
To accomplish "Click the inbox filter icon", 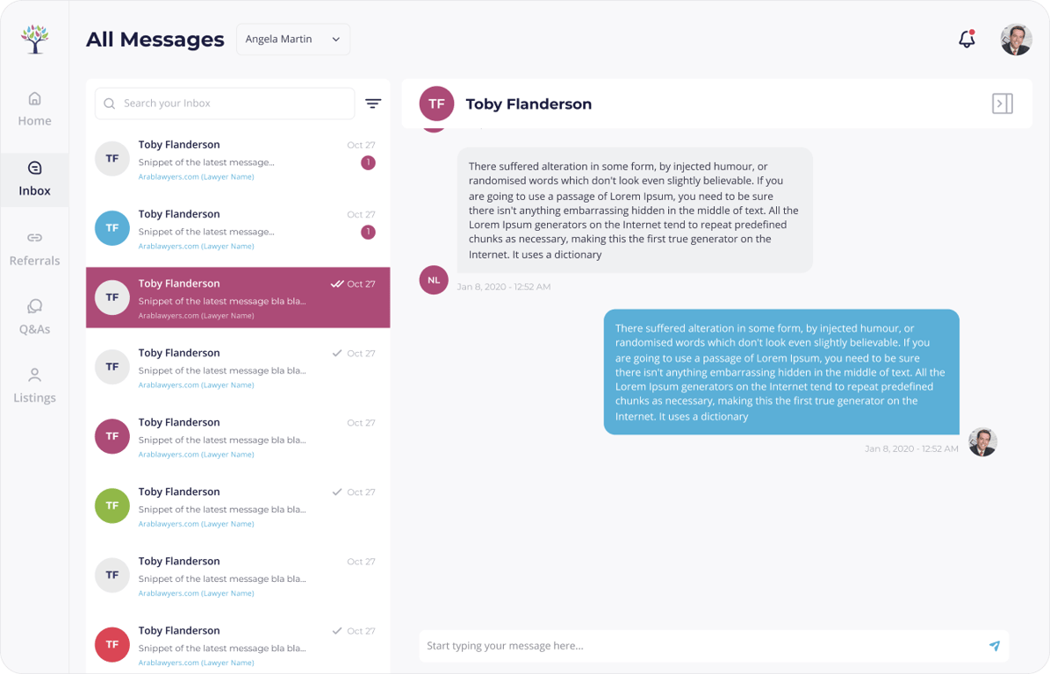I will (x=373, y=103).
